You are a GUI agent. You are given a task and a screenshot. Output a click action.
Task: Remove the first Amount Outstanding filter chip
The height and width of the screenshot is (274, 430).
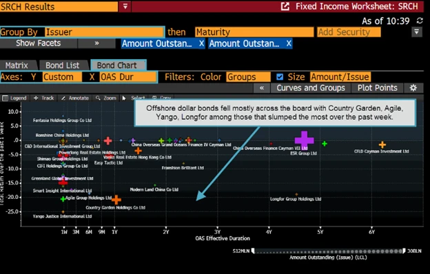201,43
